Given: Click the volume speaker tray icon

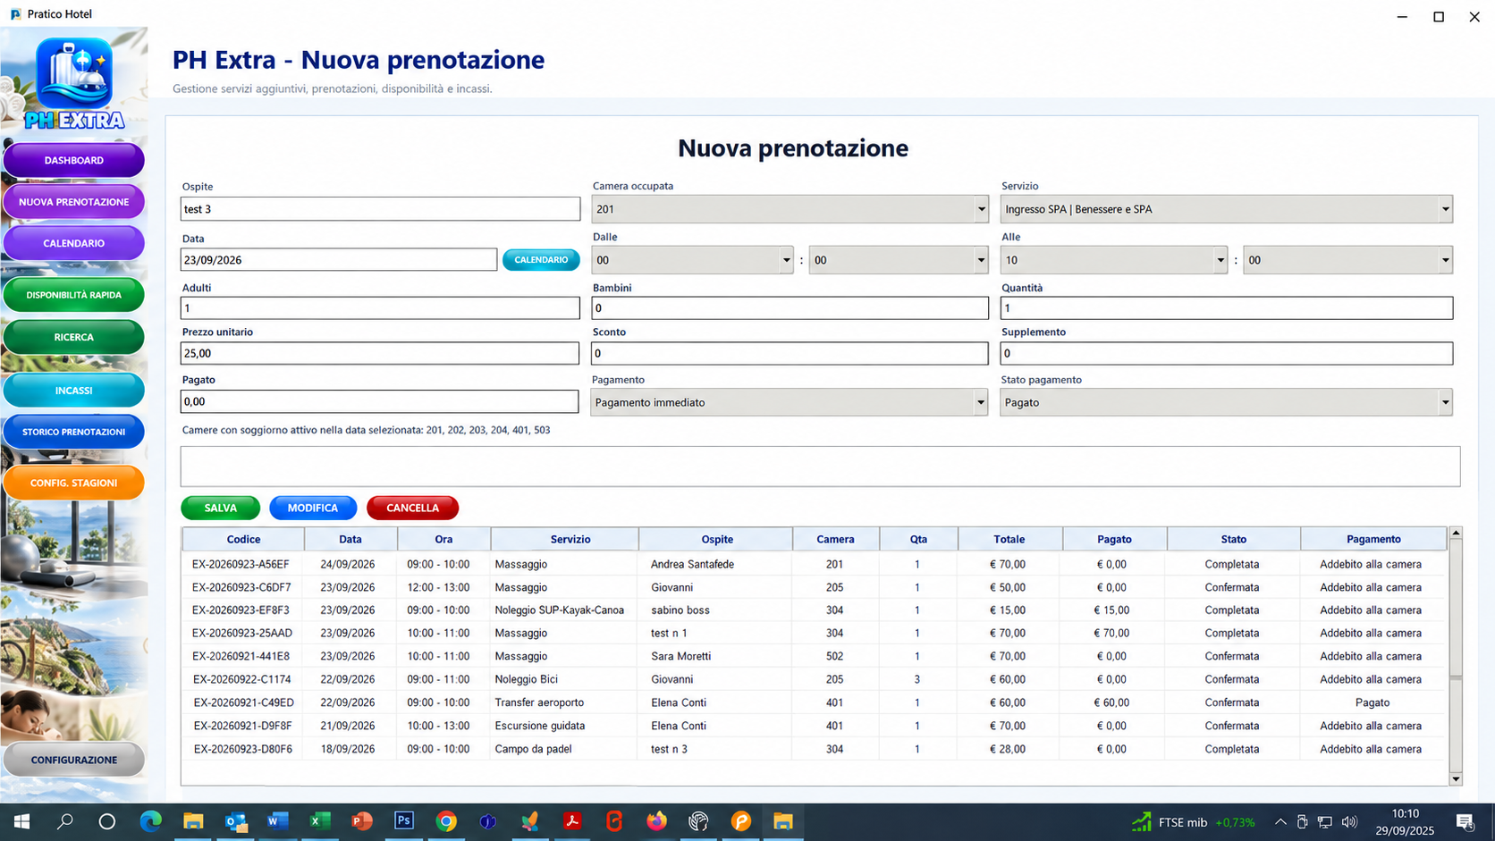Looking at the screenshot, I should [x=1349, y=821].
